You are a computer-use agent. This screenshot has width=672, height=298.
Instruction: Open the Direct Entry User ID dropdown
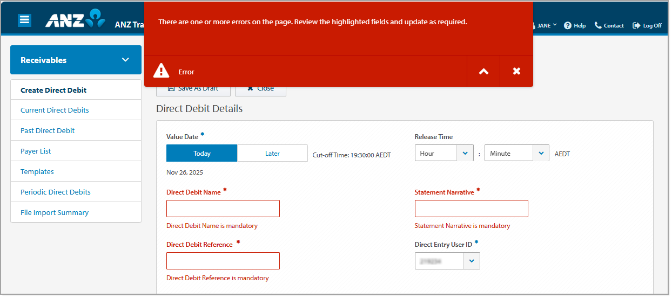[447, 261]
